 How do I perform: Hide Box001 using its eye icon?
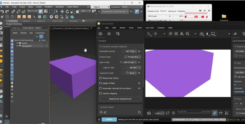tap(18, 43)
